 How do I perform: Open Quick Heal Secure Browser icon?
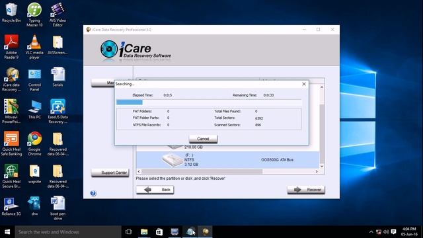tap(11, 176)
